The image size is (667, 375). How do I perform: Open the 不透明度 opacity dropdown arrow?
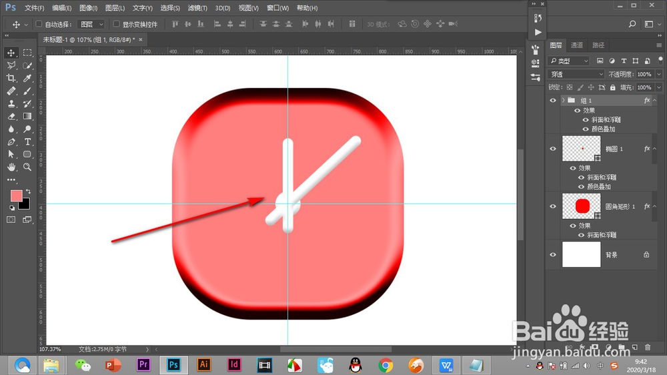[659, 74]
